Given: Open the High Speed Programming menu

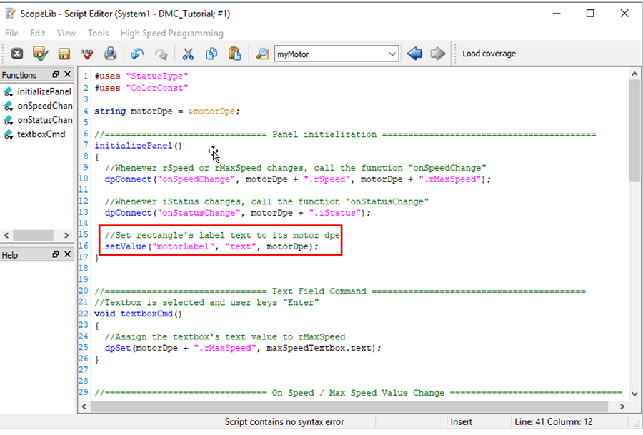Looking at the screenshot, I should coord(171,33).
